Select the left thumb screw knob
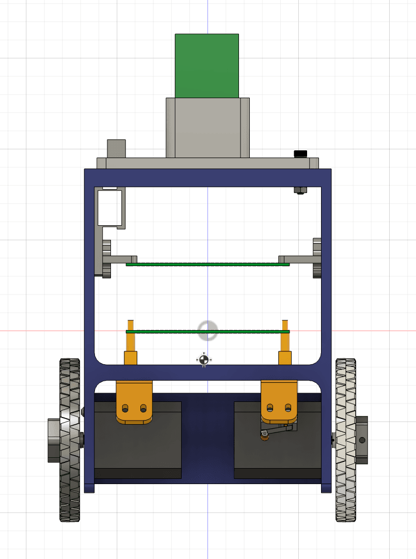 point(106,259)
